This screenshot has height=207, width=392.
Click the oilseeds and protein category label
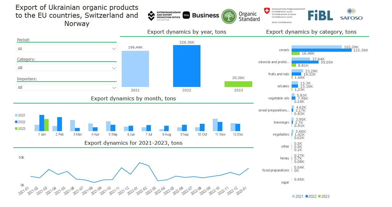274,62
